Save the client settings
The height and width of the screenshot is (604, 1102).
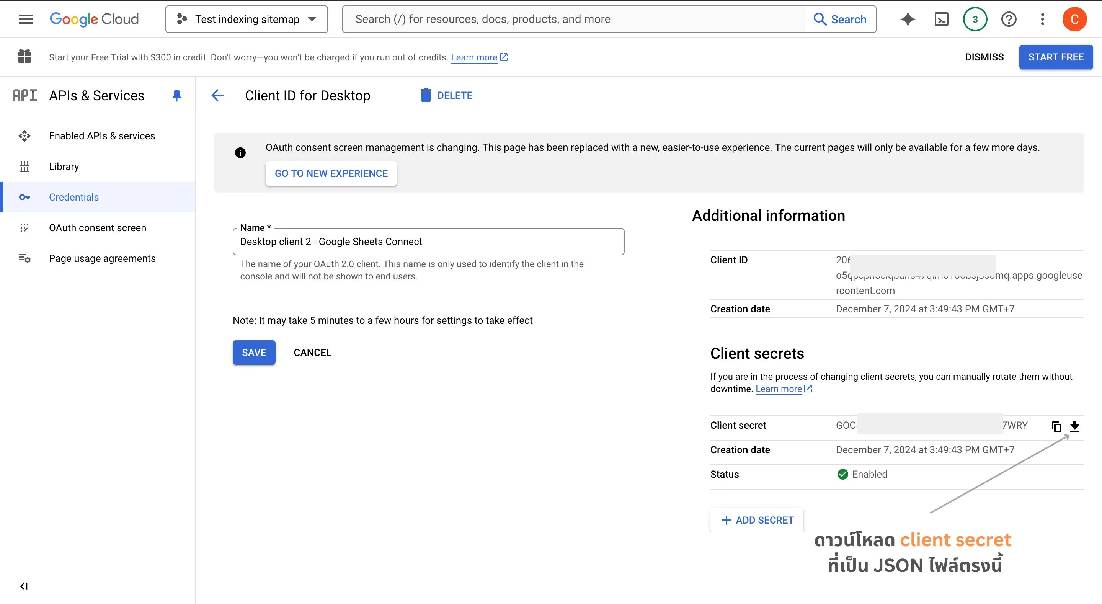click(x=254, y=353)
